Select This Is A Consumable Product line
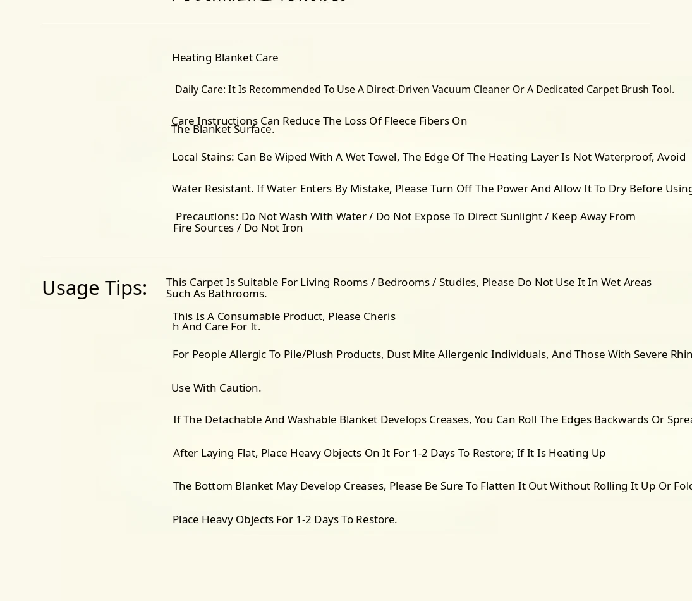 pos(284,316)
